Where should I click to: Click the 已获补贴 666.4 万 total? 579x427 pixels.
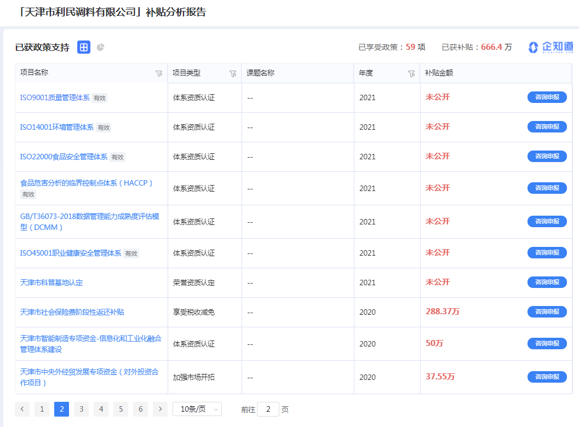[x=477, y=47]
